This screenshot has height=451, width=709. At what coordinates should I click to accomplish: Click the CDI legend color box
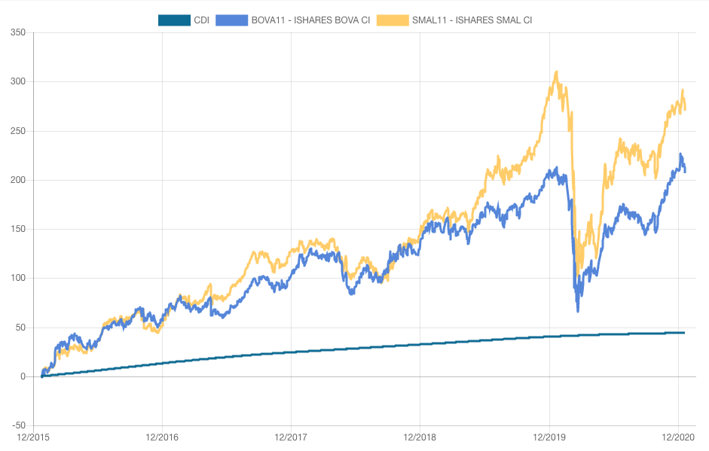173,20
